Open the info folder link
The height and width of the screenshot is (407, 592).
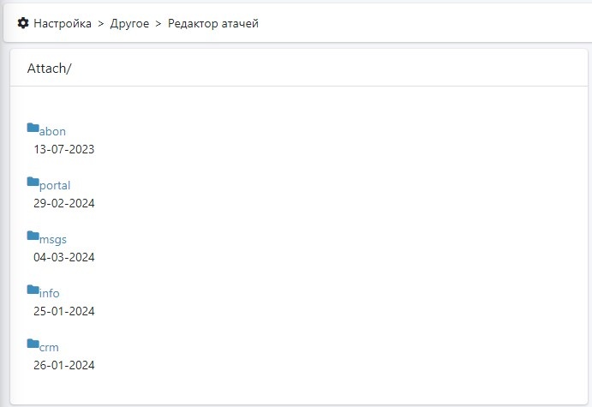50,293
